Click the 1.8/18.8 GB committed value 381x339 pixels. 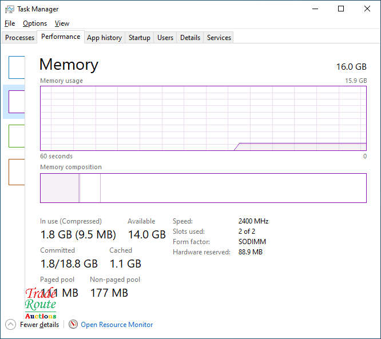click(69, 264)
